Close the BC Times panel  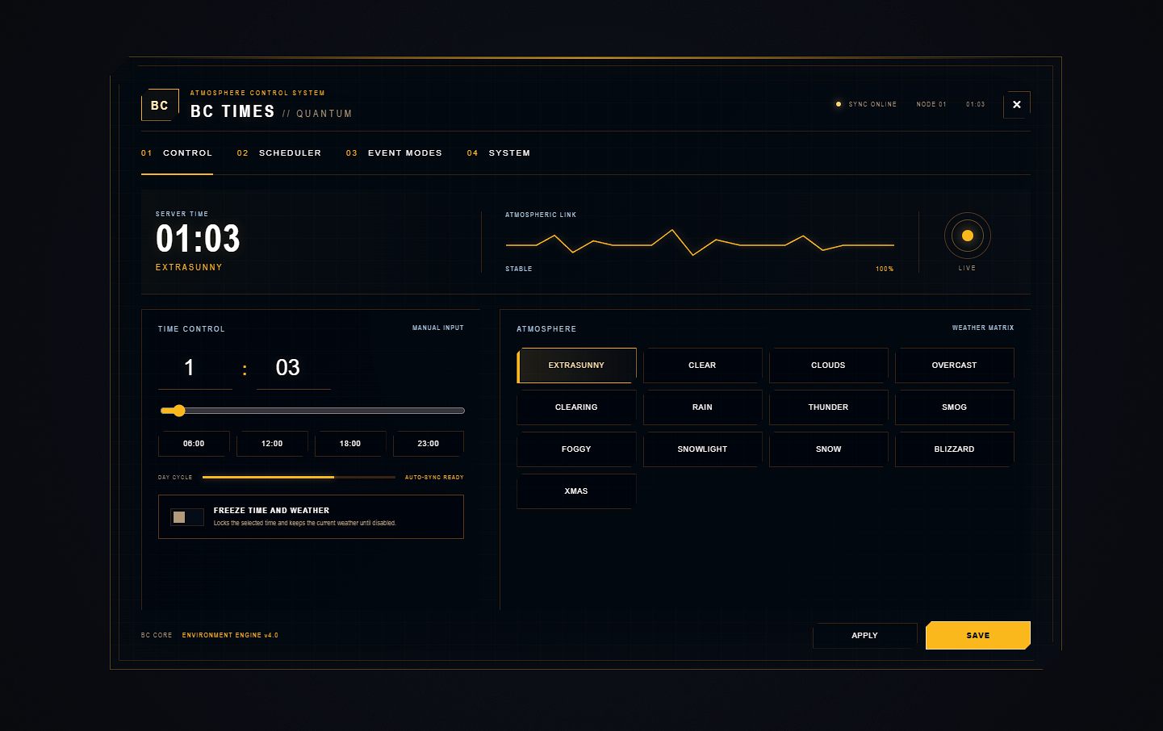[x=1017, y=105]
